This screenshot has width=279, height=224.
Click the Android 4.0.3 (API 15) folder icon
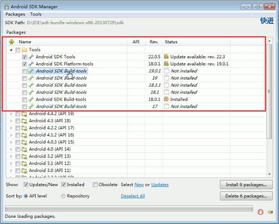point(24,142)
